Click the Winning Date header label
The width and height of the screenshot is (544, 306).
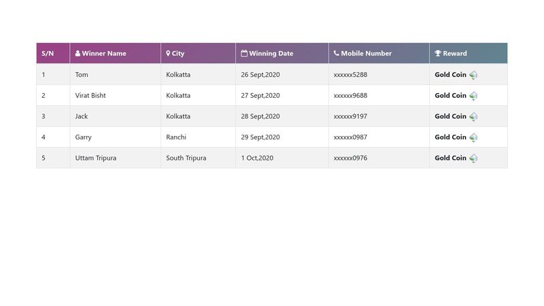pyautogui.click(x=271, y=54)
